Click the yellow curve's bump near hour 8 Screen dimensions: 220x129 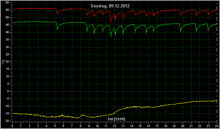[82, 115]
